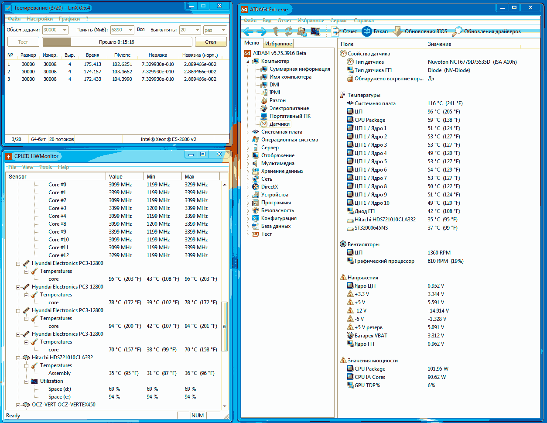This screenshot has width=547, height=423.
Task: Click the forward arrow in AIDA64 toolbar
Action: tap(262, 31)
